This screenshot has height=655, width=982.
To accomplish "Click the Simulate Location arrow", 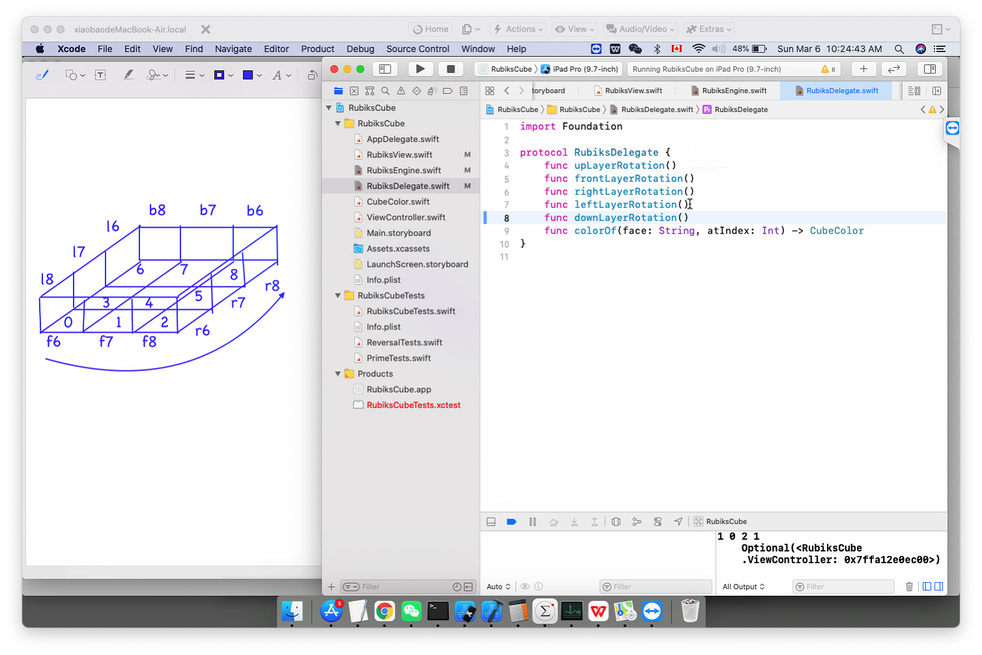I will click(679, 522).
